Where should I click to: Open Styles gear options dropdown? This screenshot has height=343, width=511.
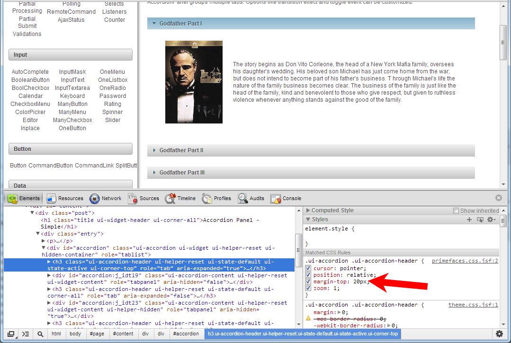tap(491, 220)
